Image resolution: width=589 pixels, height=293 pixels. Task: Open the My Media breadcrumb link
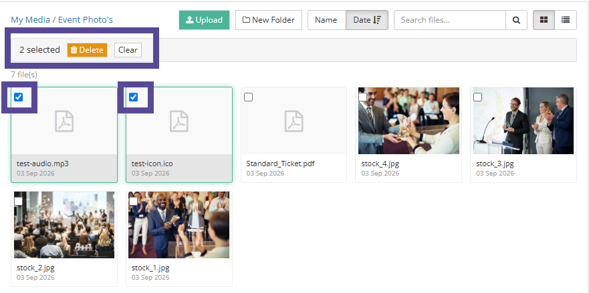click(x=31, y=20)
